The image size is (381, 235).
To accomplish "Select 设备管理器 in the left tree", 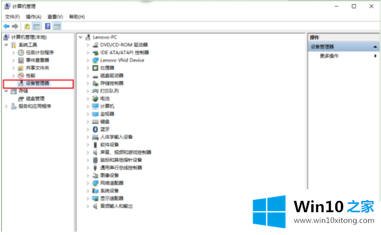I will click(x=38, y=83).
